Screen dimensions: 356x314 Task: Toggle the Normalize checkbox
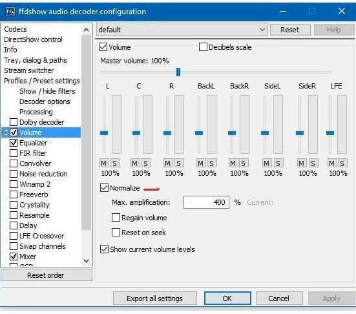104,188
